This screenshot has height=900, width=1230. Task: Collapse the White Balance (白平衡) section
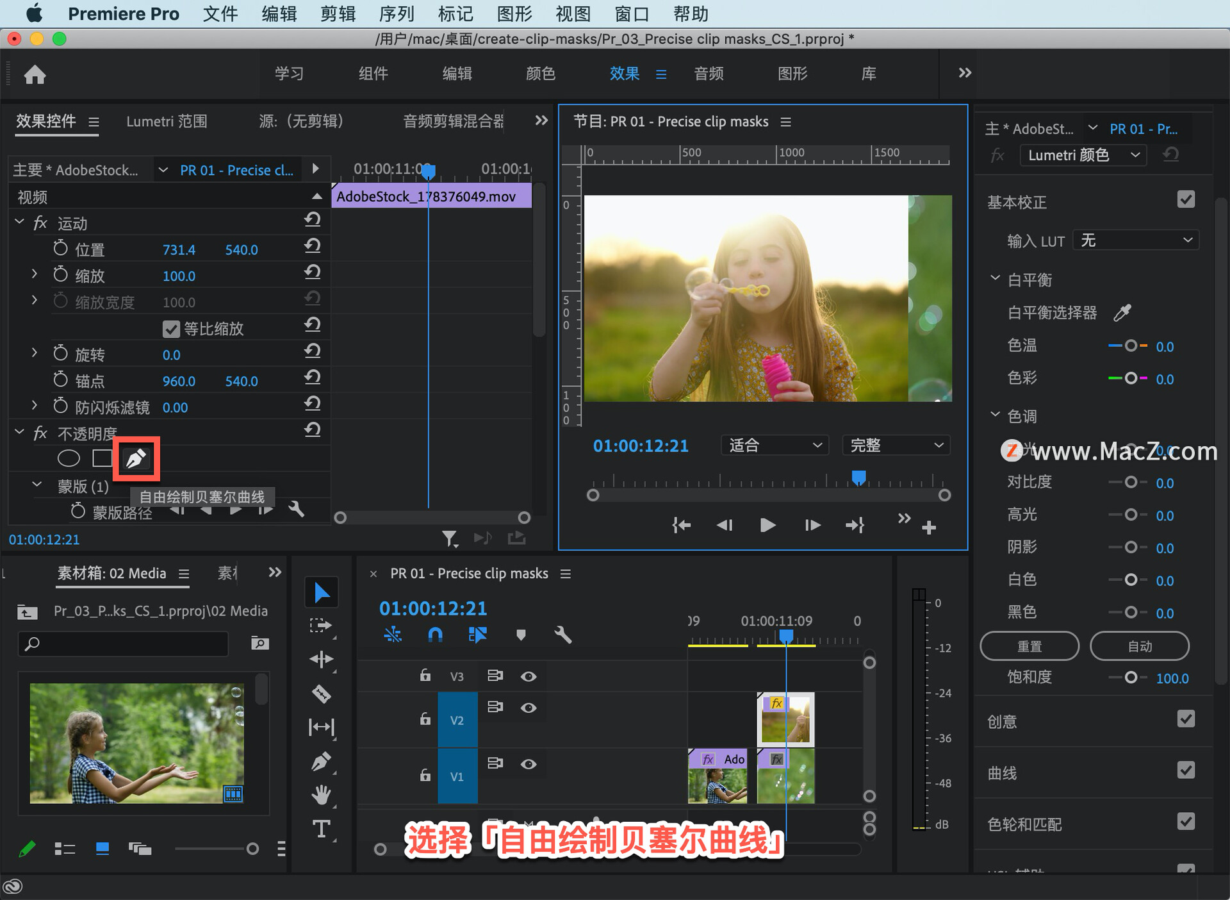pos(995,278)
